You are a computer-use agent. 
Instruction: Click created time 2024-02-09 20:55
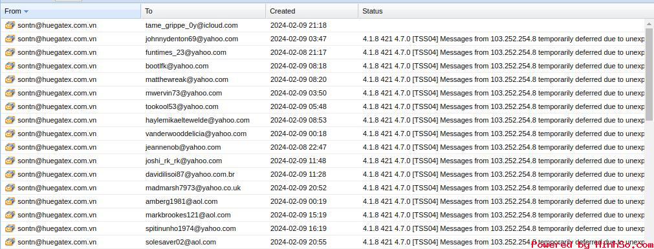[298, 242]
